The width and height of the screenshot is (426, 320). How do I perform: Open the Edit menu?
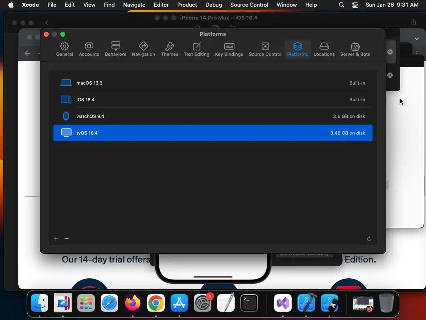[x=69, y=5]
